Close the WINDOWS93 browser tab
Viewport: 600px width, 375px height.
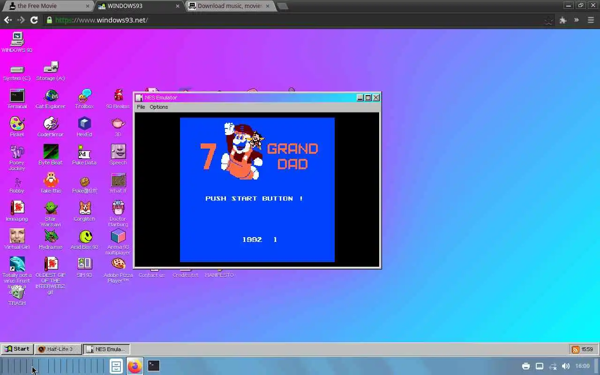(x=178, y=6)
